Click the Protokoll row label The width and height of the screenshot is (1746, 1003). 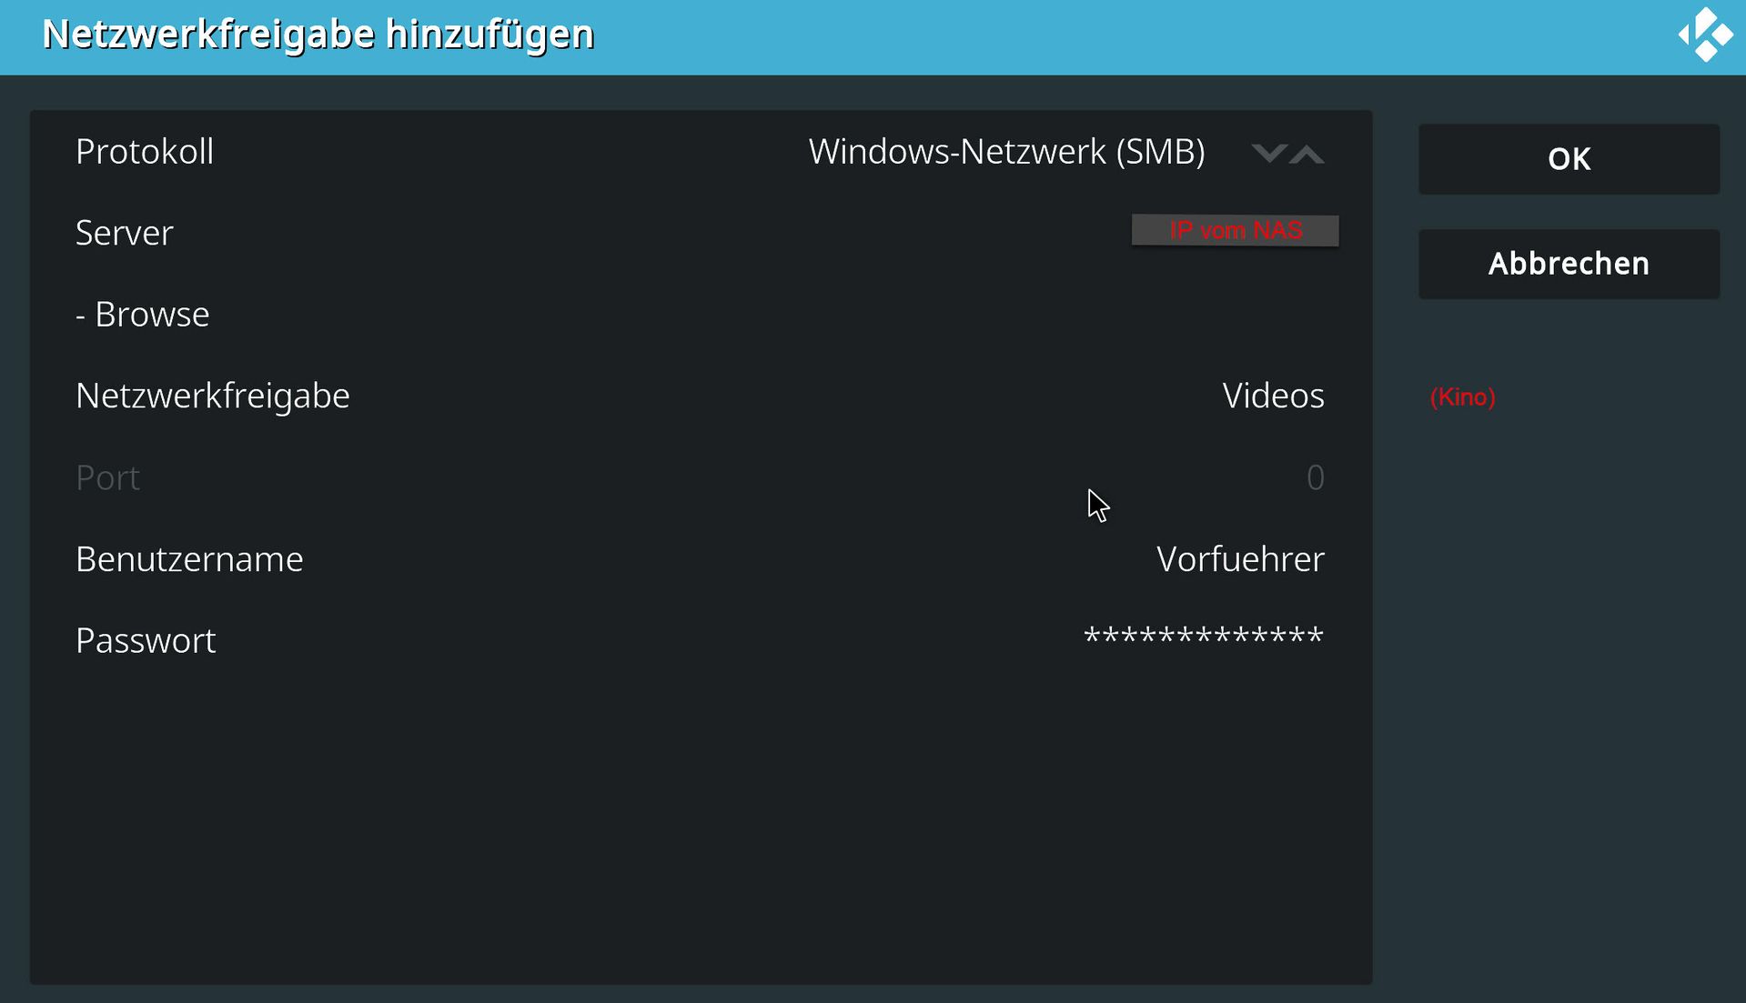(145, 152)
